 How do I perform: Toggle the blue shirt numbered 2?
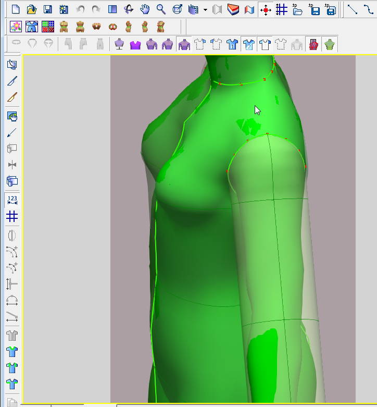[248, 44]
